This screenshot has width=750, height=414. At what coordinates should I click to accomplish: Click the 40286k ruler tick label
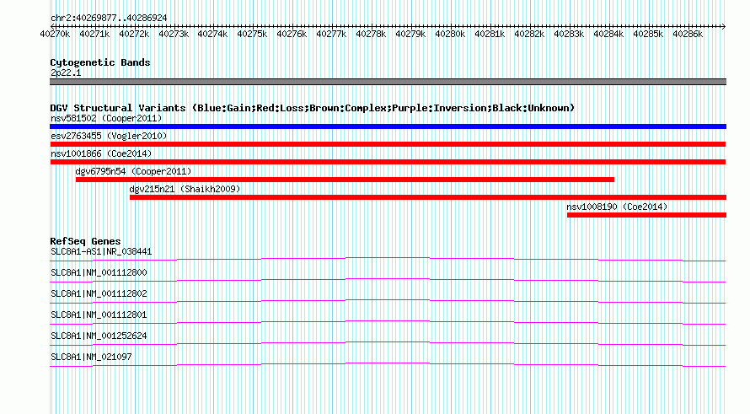pos(688,34)
